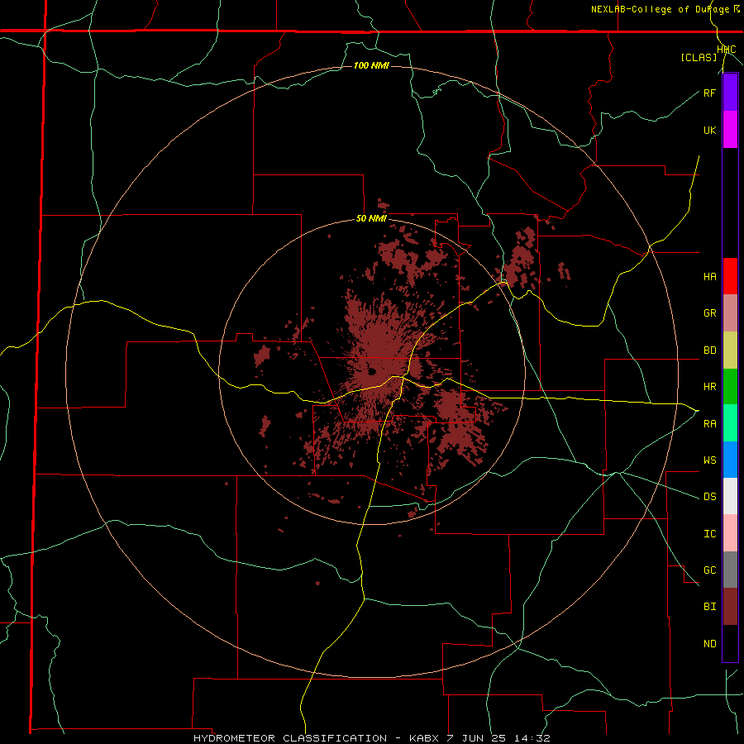This screenshot has width=744, height=744.
Task: Click the UK legend label
Action: pos(709,130)
